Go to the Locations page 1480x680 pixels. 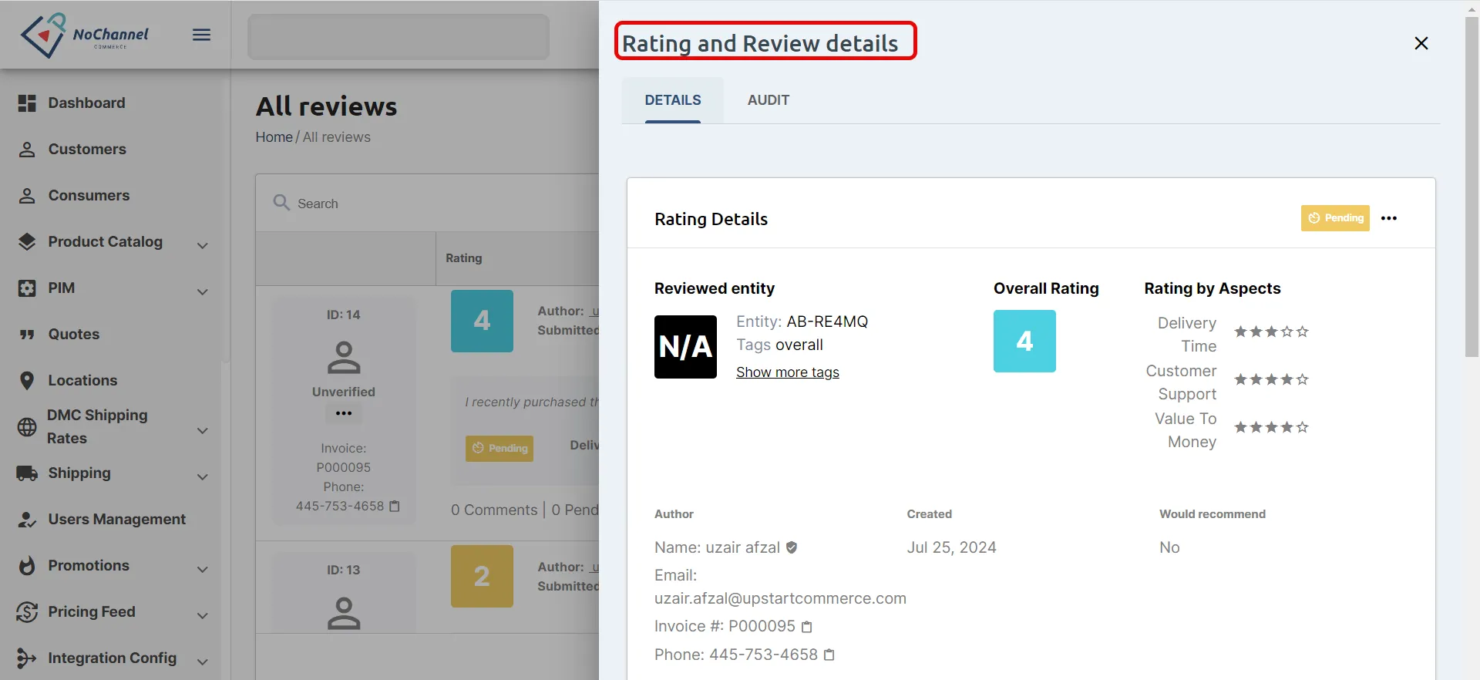(x=82, y=380)
